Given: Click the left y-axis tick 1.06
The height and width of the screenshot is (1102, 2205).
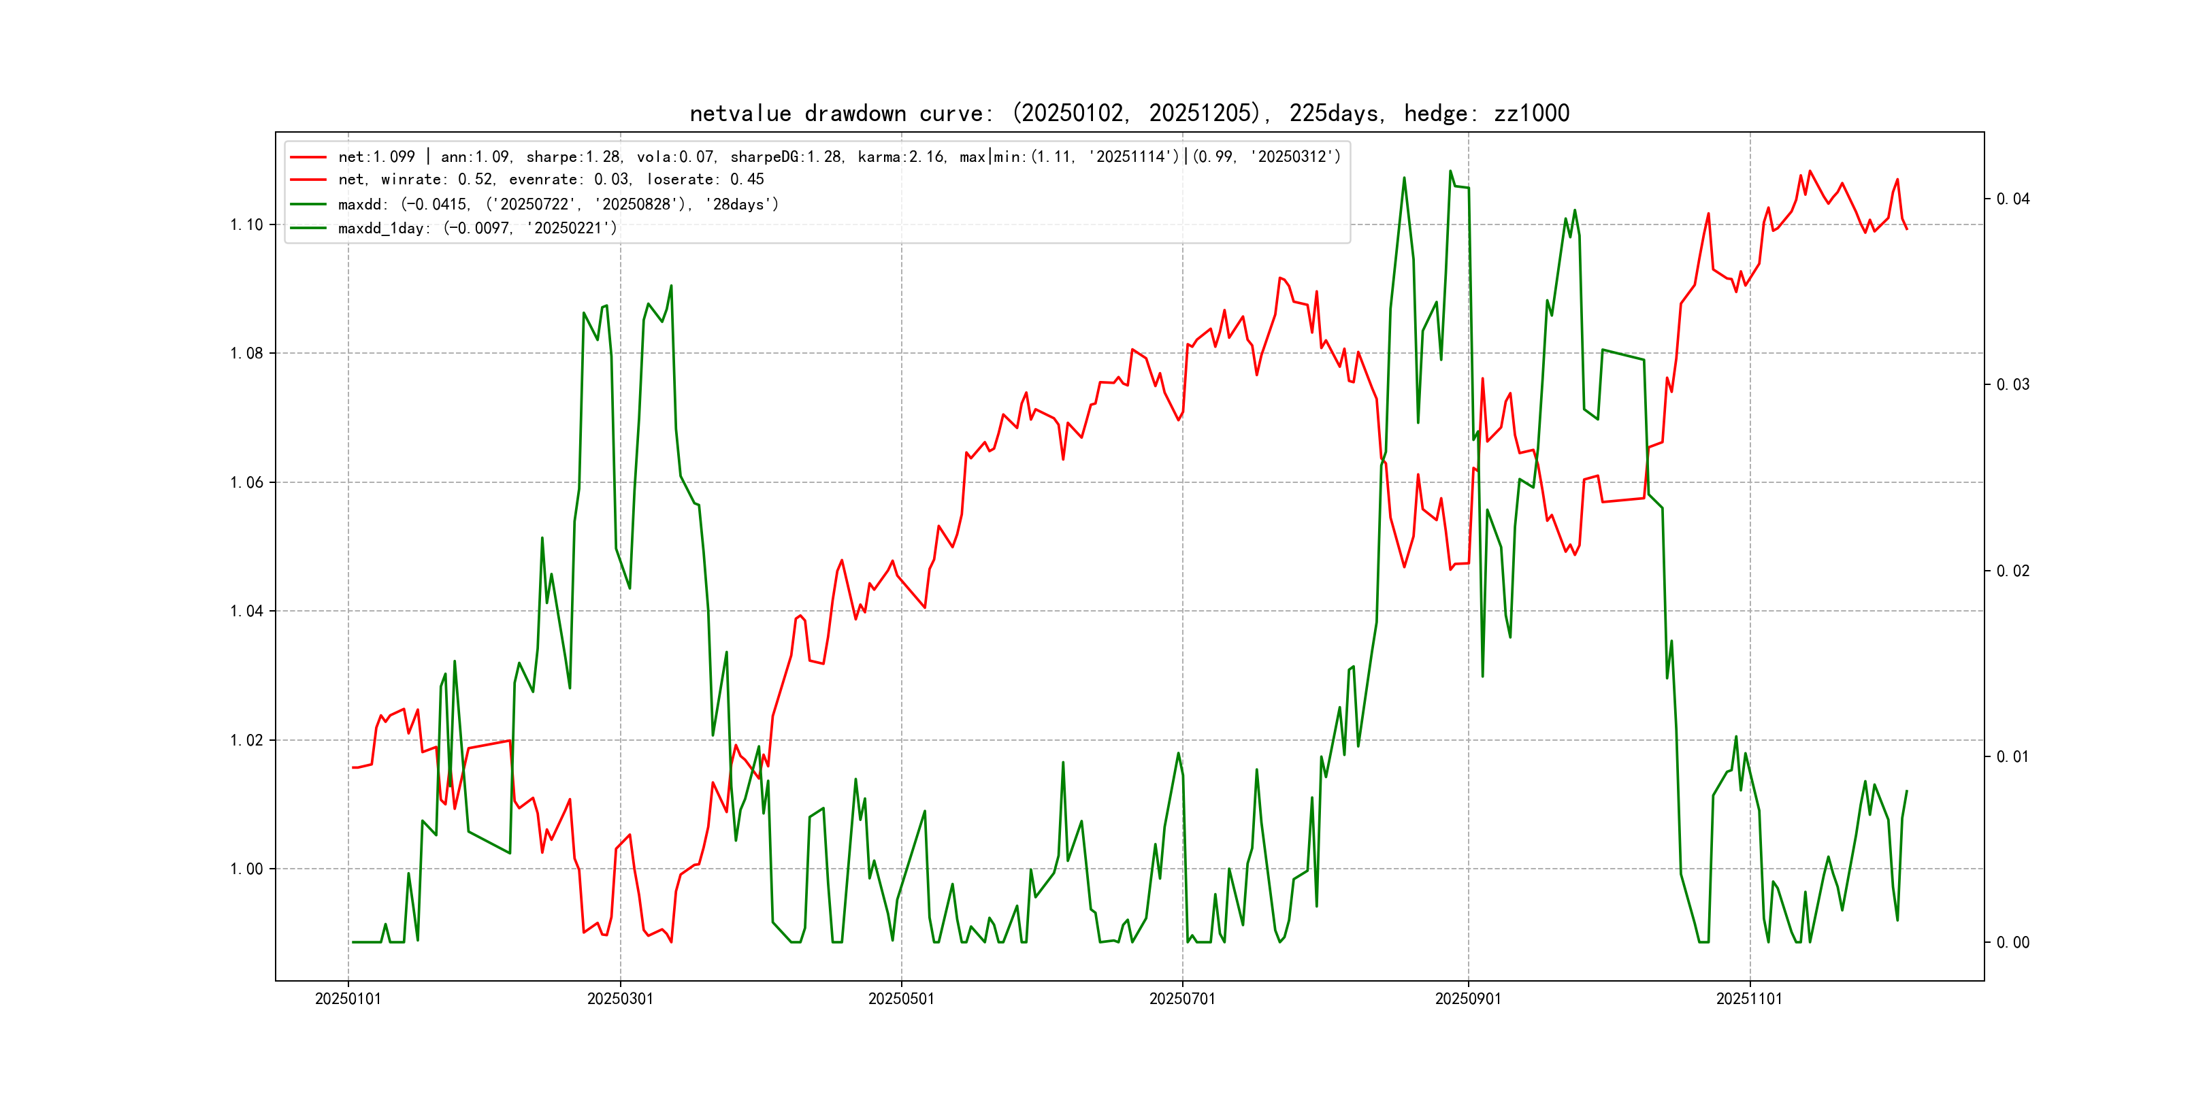Looking at the screenshot, I should 246,482.
